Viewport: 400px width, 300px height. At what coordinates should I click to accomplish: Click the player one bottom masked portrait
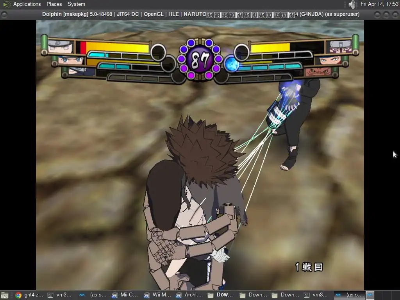click(81, 71)
